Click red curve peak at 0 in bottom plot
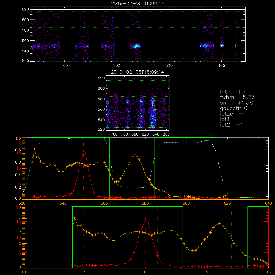275x275 pixels. point(145,219)
